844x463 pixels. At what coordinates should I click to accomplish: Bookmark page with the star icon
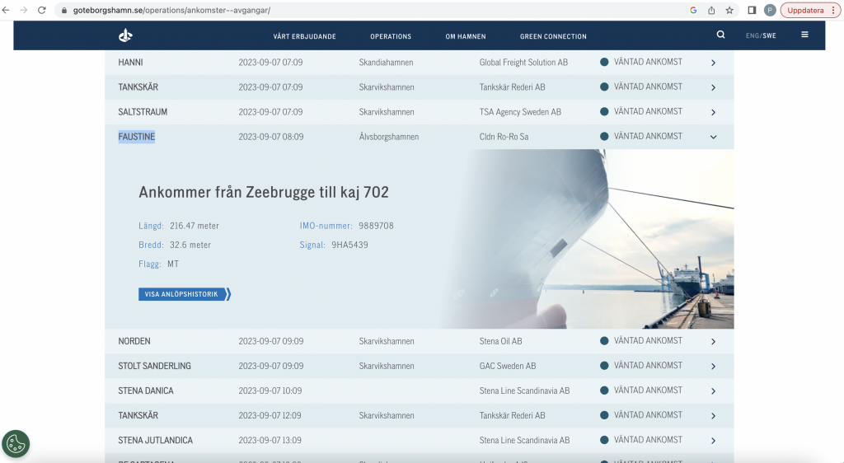click(729, 10)
